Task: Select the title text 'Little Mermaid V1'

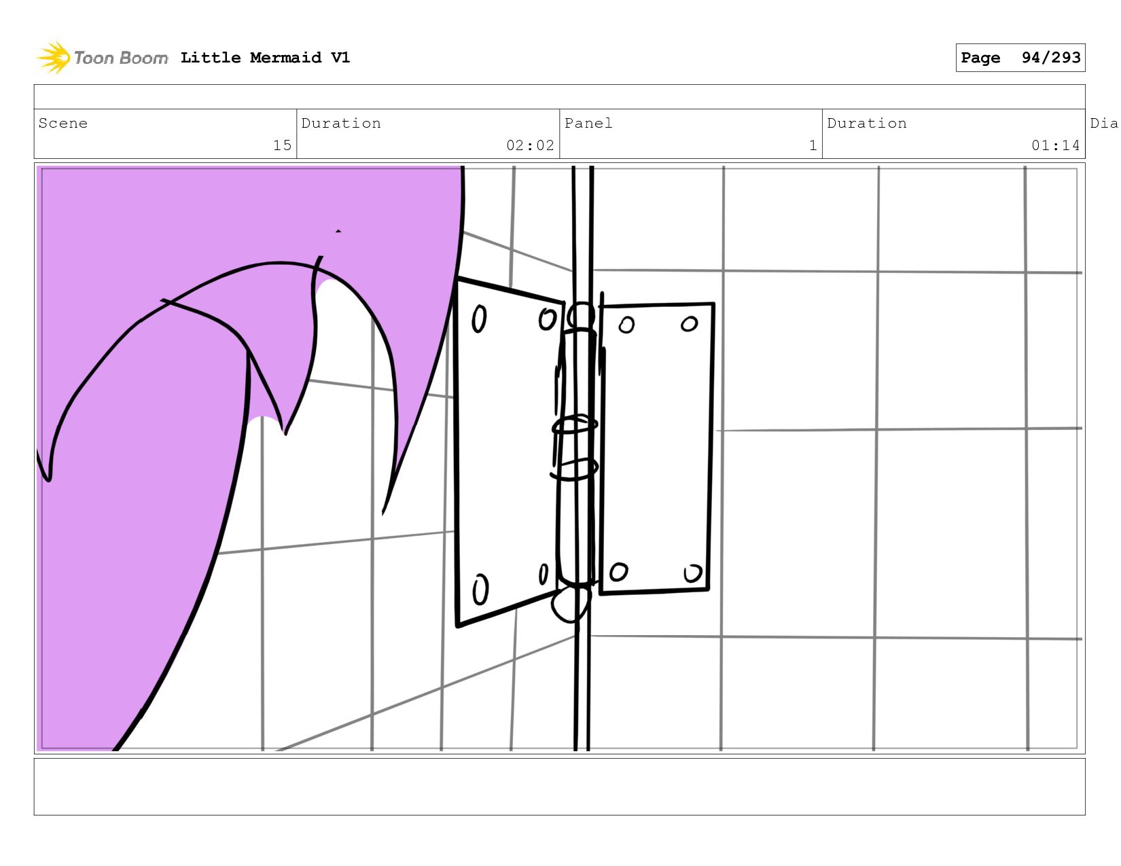Action: coord(266,58)
